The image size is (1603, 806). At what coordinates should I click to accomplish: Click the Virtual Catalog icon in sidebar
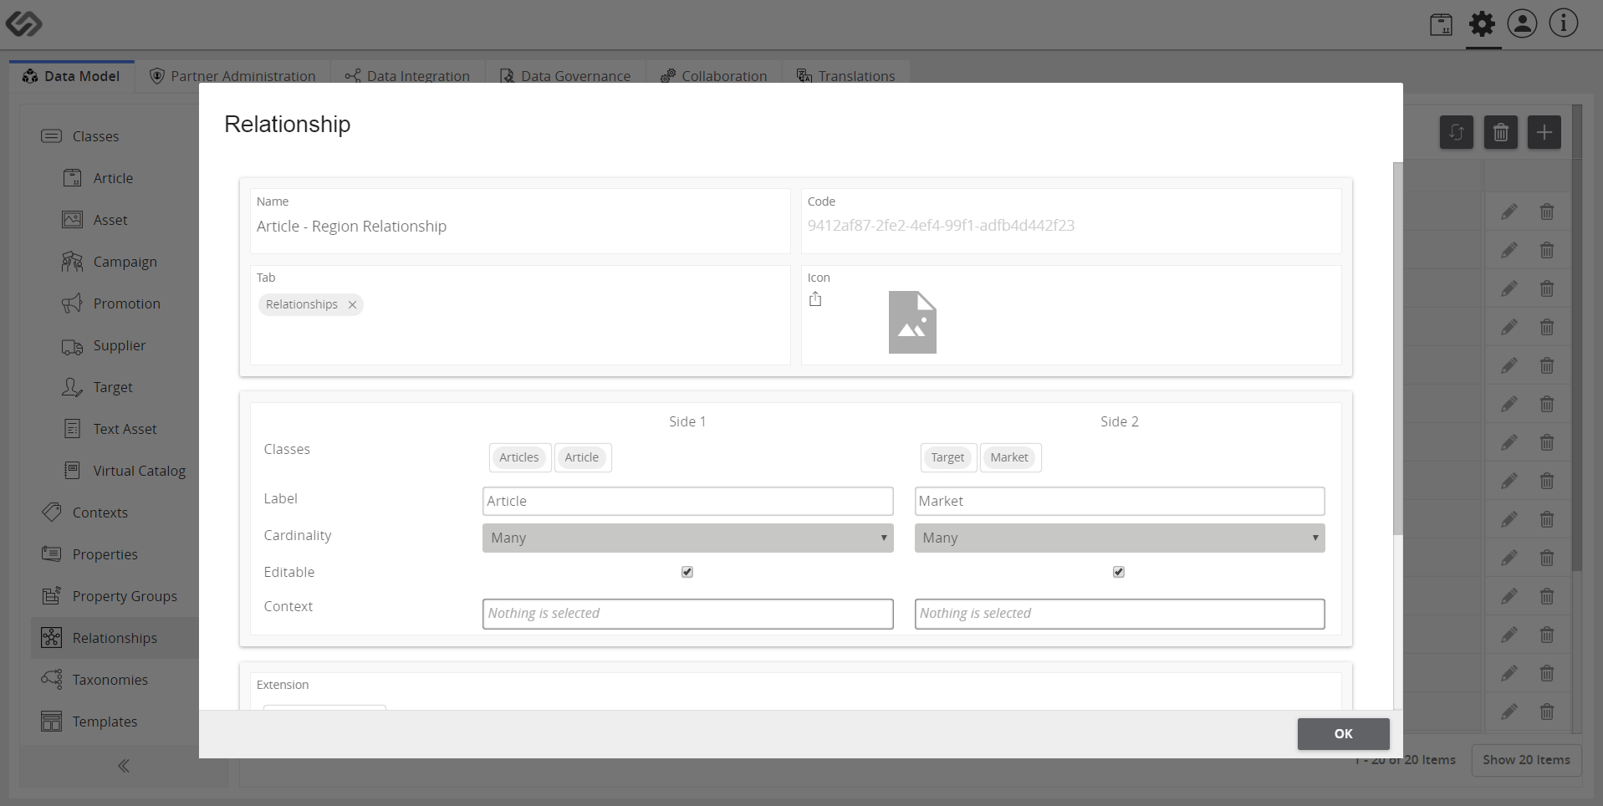tap(73, 471)
